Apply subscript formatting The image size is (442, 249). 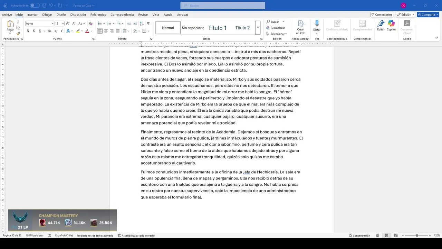point(56,31)
